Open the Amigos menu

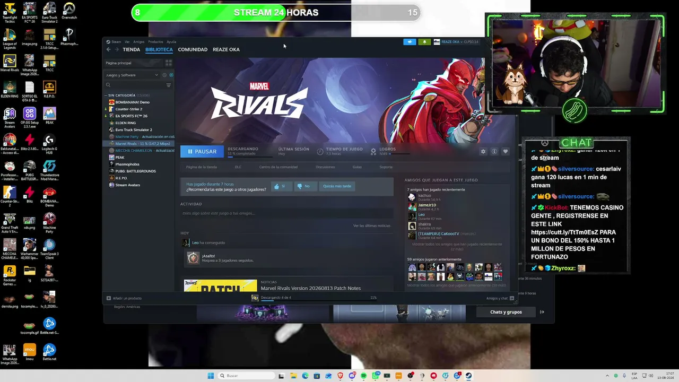(x=138, y=42)
